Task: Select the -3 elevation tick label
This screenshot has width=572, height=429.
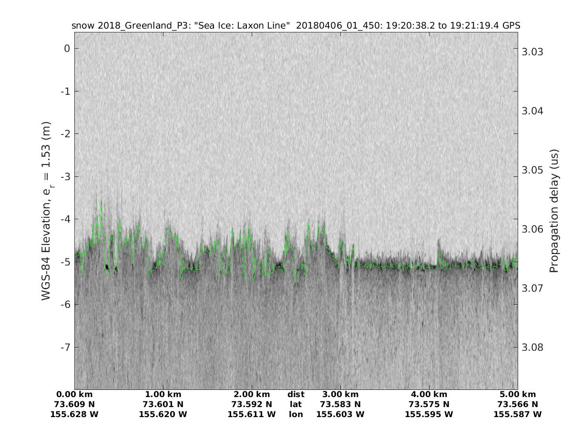Action: click(65, 176)
